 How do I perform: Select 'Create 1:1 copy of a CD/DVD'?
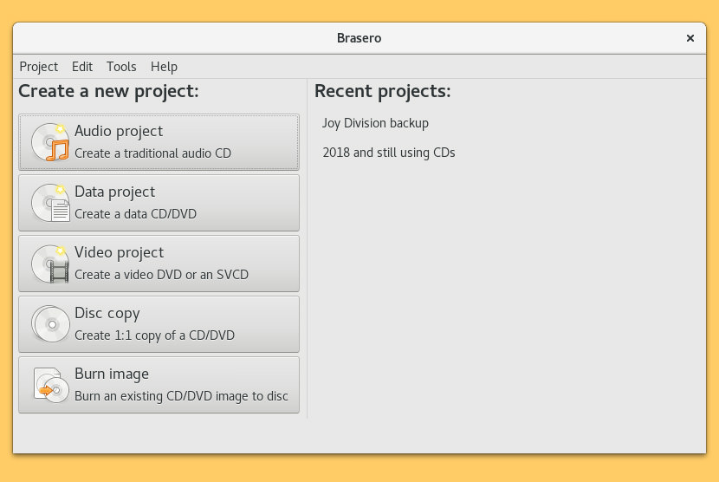154,335
